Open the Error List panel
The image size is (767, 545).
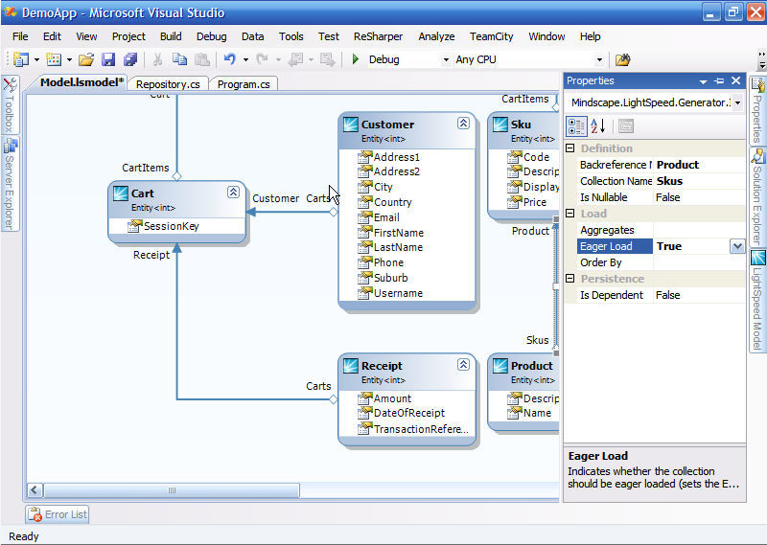(x=58, y=514)
